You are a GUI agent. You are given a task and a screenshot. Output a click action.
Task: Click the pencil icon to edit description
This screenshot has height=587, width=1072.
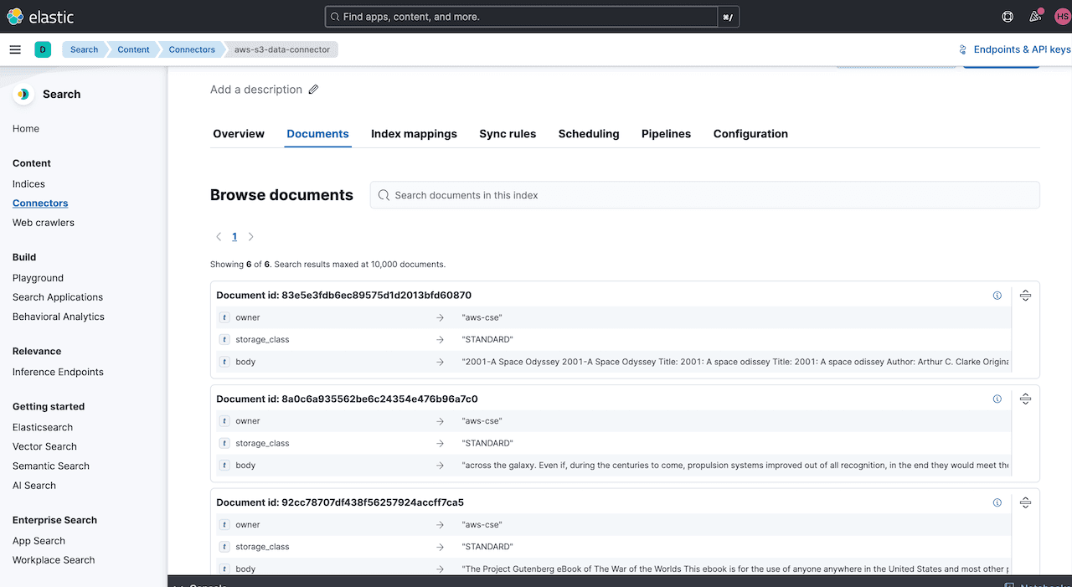pyautogui.click(x=313, y=89)
